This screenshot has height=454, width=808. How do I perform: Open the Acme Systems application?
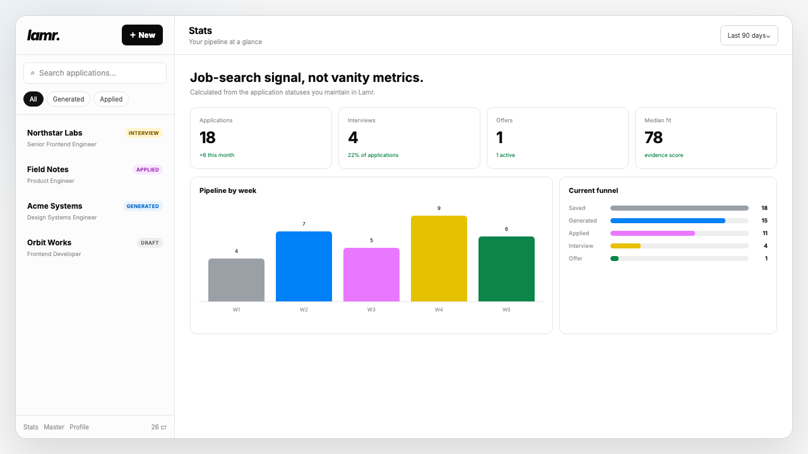95,211
